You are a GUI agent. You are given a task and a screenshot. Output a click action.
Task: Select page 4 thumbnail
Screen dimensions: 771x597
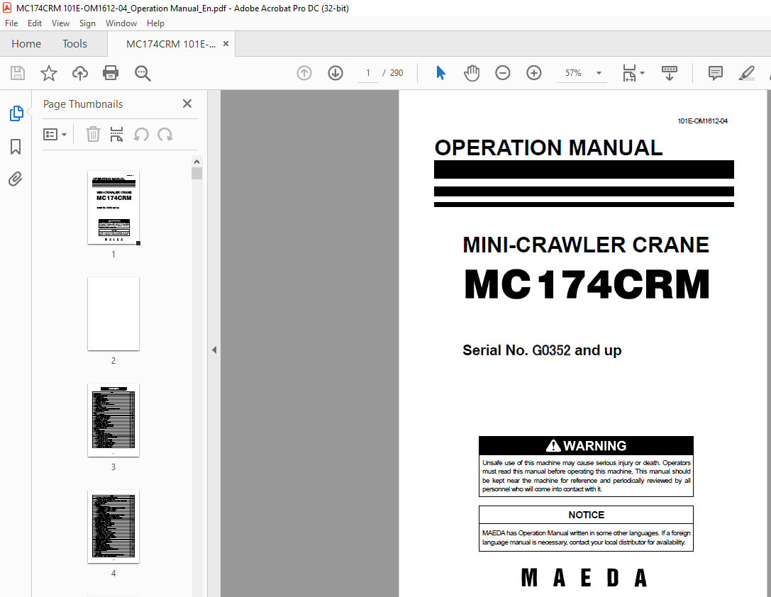point(113,526)
